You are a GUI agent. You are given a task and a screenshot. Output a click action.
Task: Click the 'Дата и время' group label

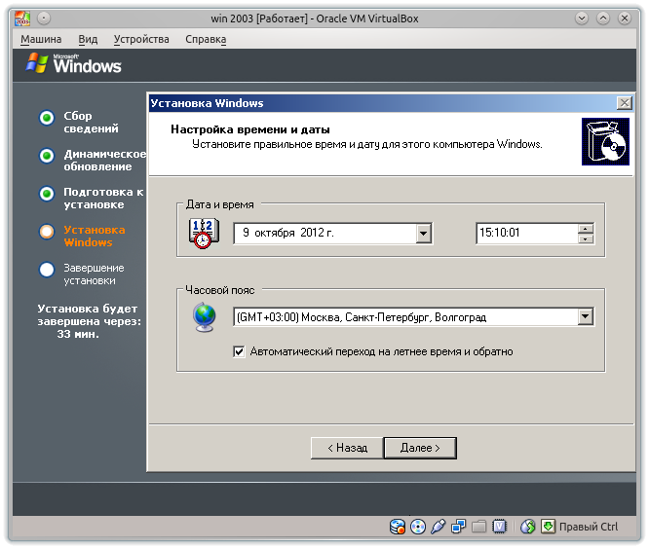220,204
